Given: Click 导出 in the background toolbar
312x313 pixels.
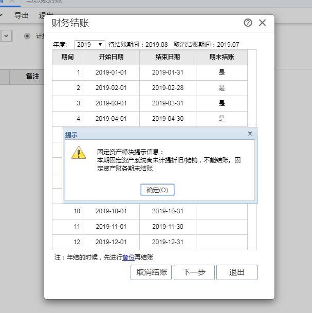Looking at the screenshot, I should point(22,15).
